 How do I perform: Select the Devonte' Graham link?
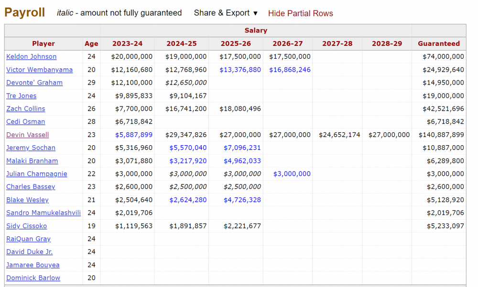point(34,83)
